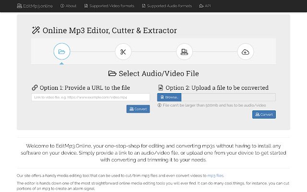Click Convert button under URL field
This screenshot has width=307, height=192.
(138, 109)
